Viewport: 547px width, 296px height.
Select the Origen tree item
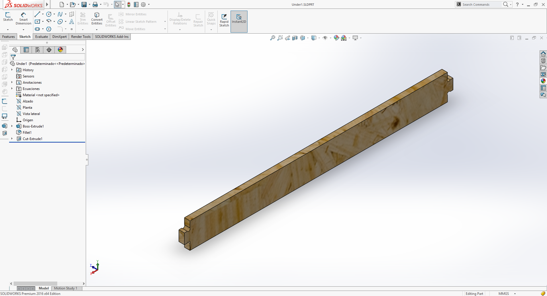click(28, 120)
